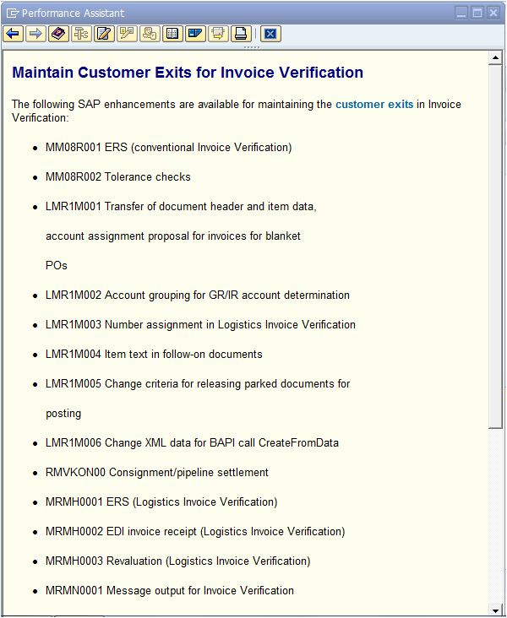Close help via blue X toolbar icon
This screenshot has width=507, height=618.
pyautogui.click(x=270, y=34)
